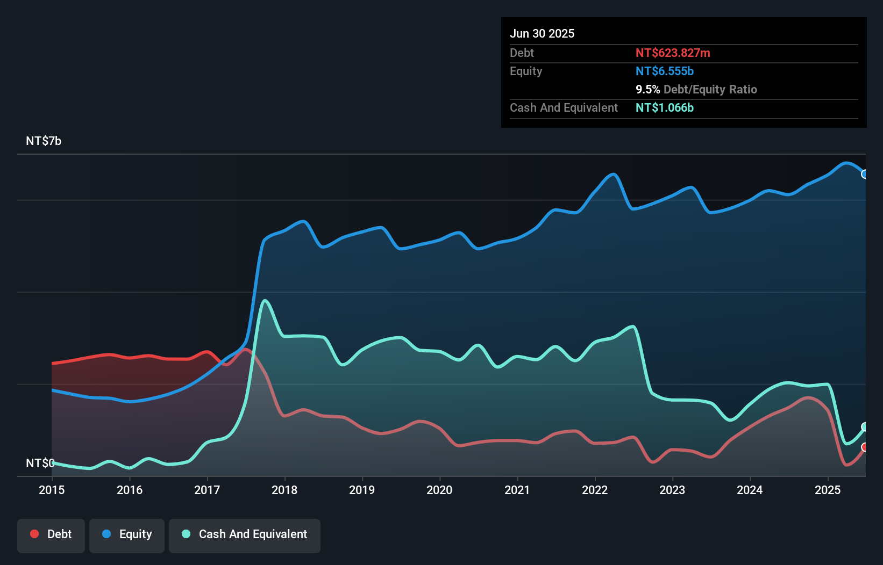Click the Equity value NT$6.555b in tooltip
This screenshot has height=565, width=883.
[665, 71]
